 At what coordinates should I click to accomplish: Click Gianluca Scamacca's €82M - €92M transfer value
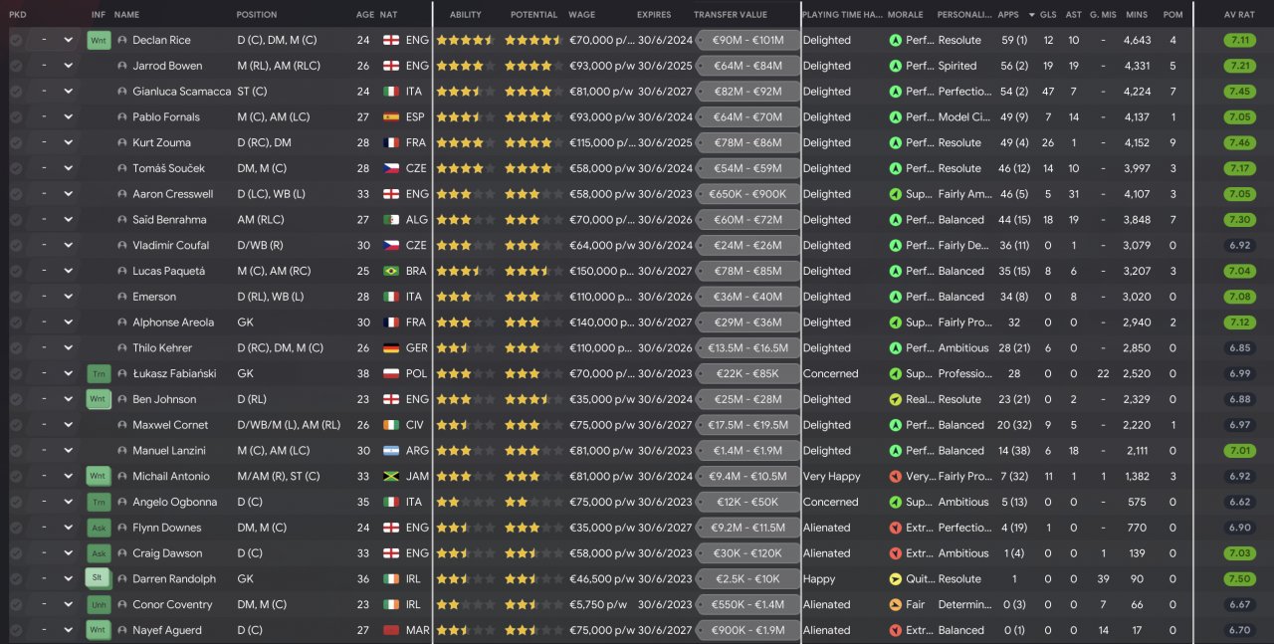(x=747, y=92)
